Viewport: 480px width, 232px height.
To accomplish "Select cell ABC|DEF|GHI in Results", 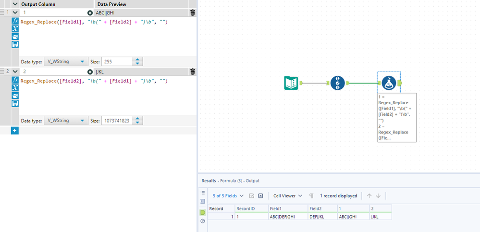I will 288,217.
